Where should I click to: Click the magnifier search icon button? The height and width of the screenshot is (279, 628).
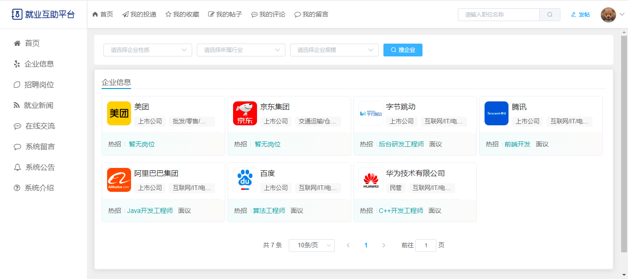point(550,15)
